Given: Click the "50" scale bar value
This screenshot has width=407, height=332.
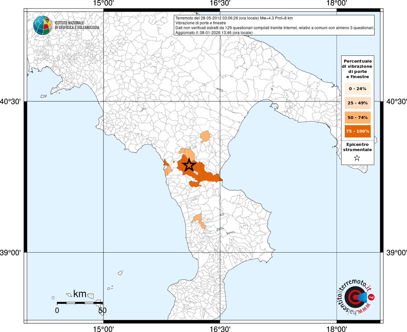Looking at the screenshot, I should point(102,310).
